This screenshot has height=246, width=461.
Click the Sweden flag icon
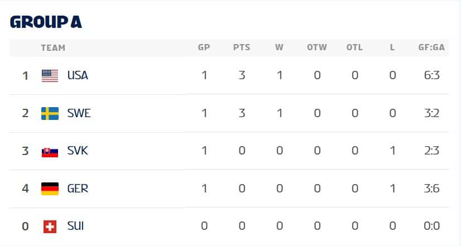point(50,113)
